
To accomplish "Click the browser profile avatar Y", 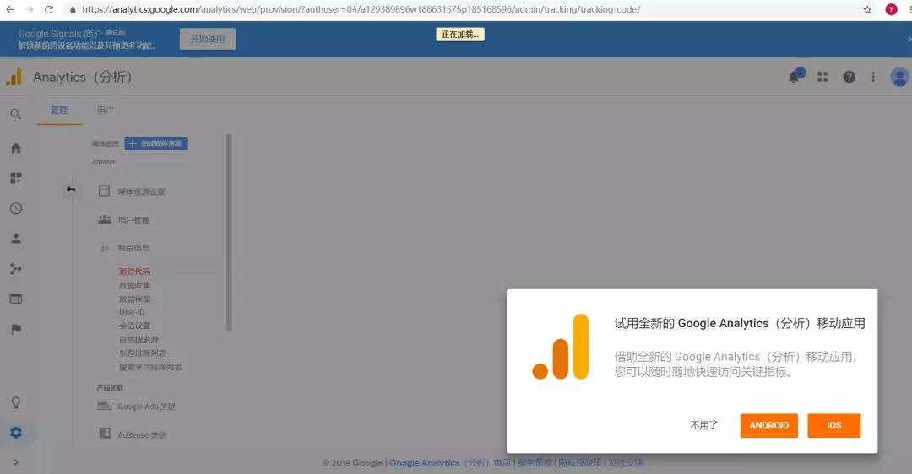I will [x=891, y=9].
